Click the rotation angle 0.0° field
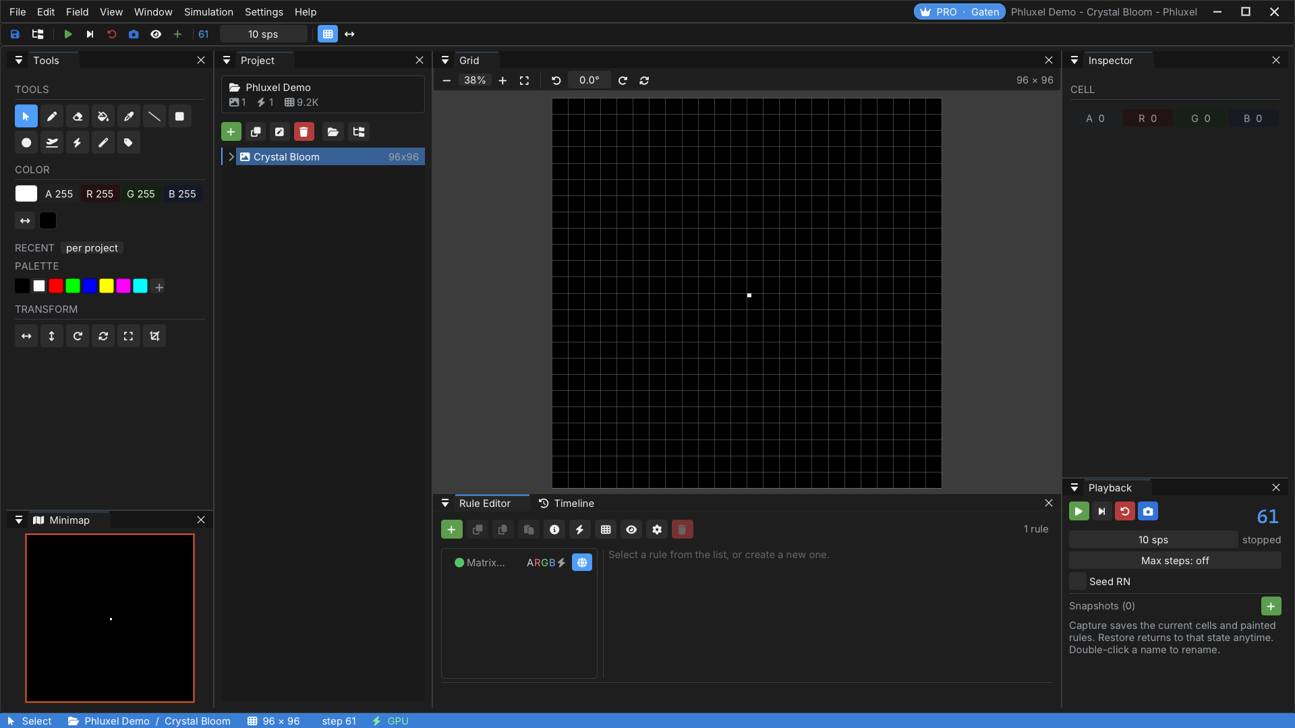The height and width of the screenshot is (728, 1295). pos(589,80)
